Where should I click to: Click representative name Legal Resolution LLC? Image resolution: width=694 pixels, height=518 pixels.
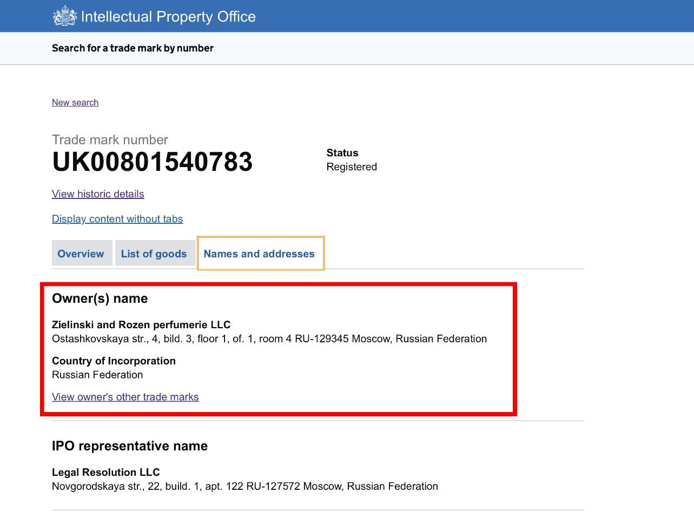click(106, 472)
